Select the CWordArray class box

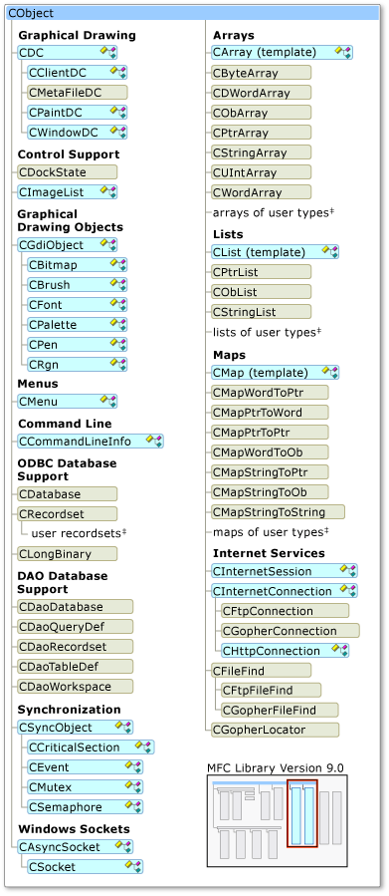click(x=262, y=192)
